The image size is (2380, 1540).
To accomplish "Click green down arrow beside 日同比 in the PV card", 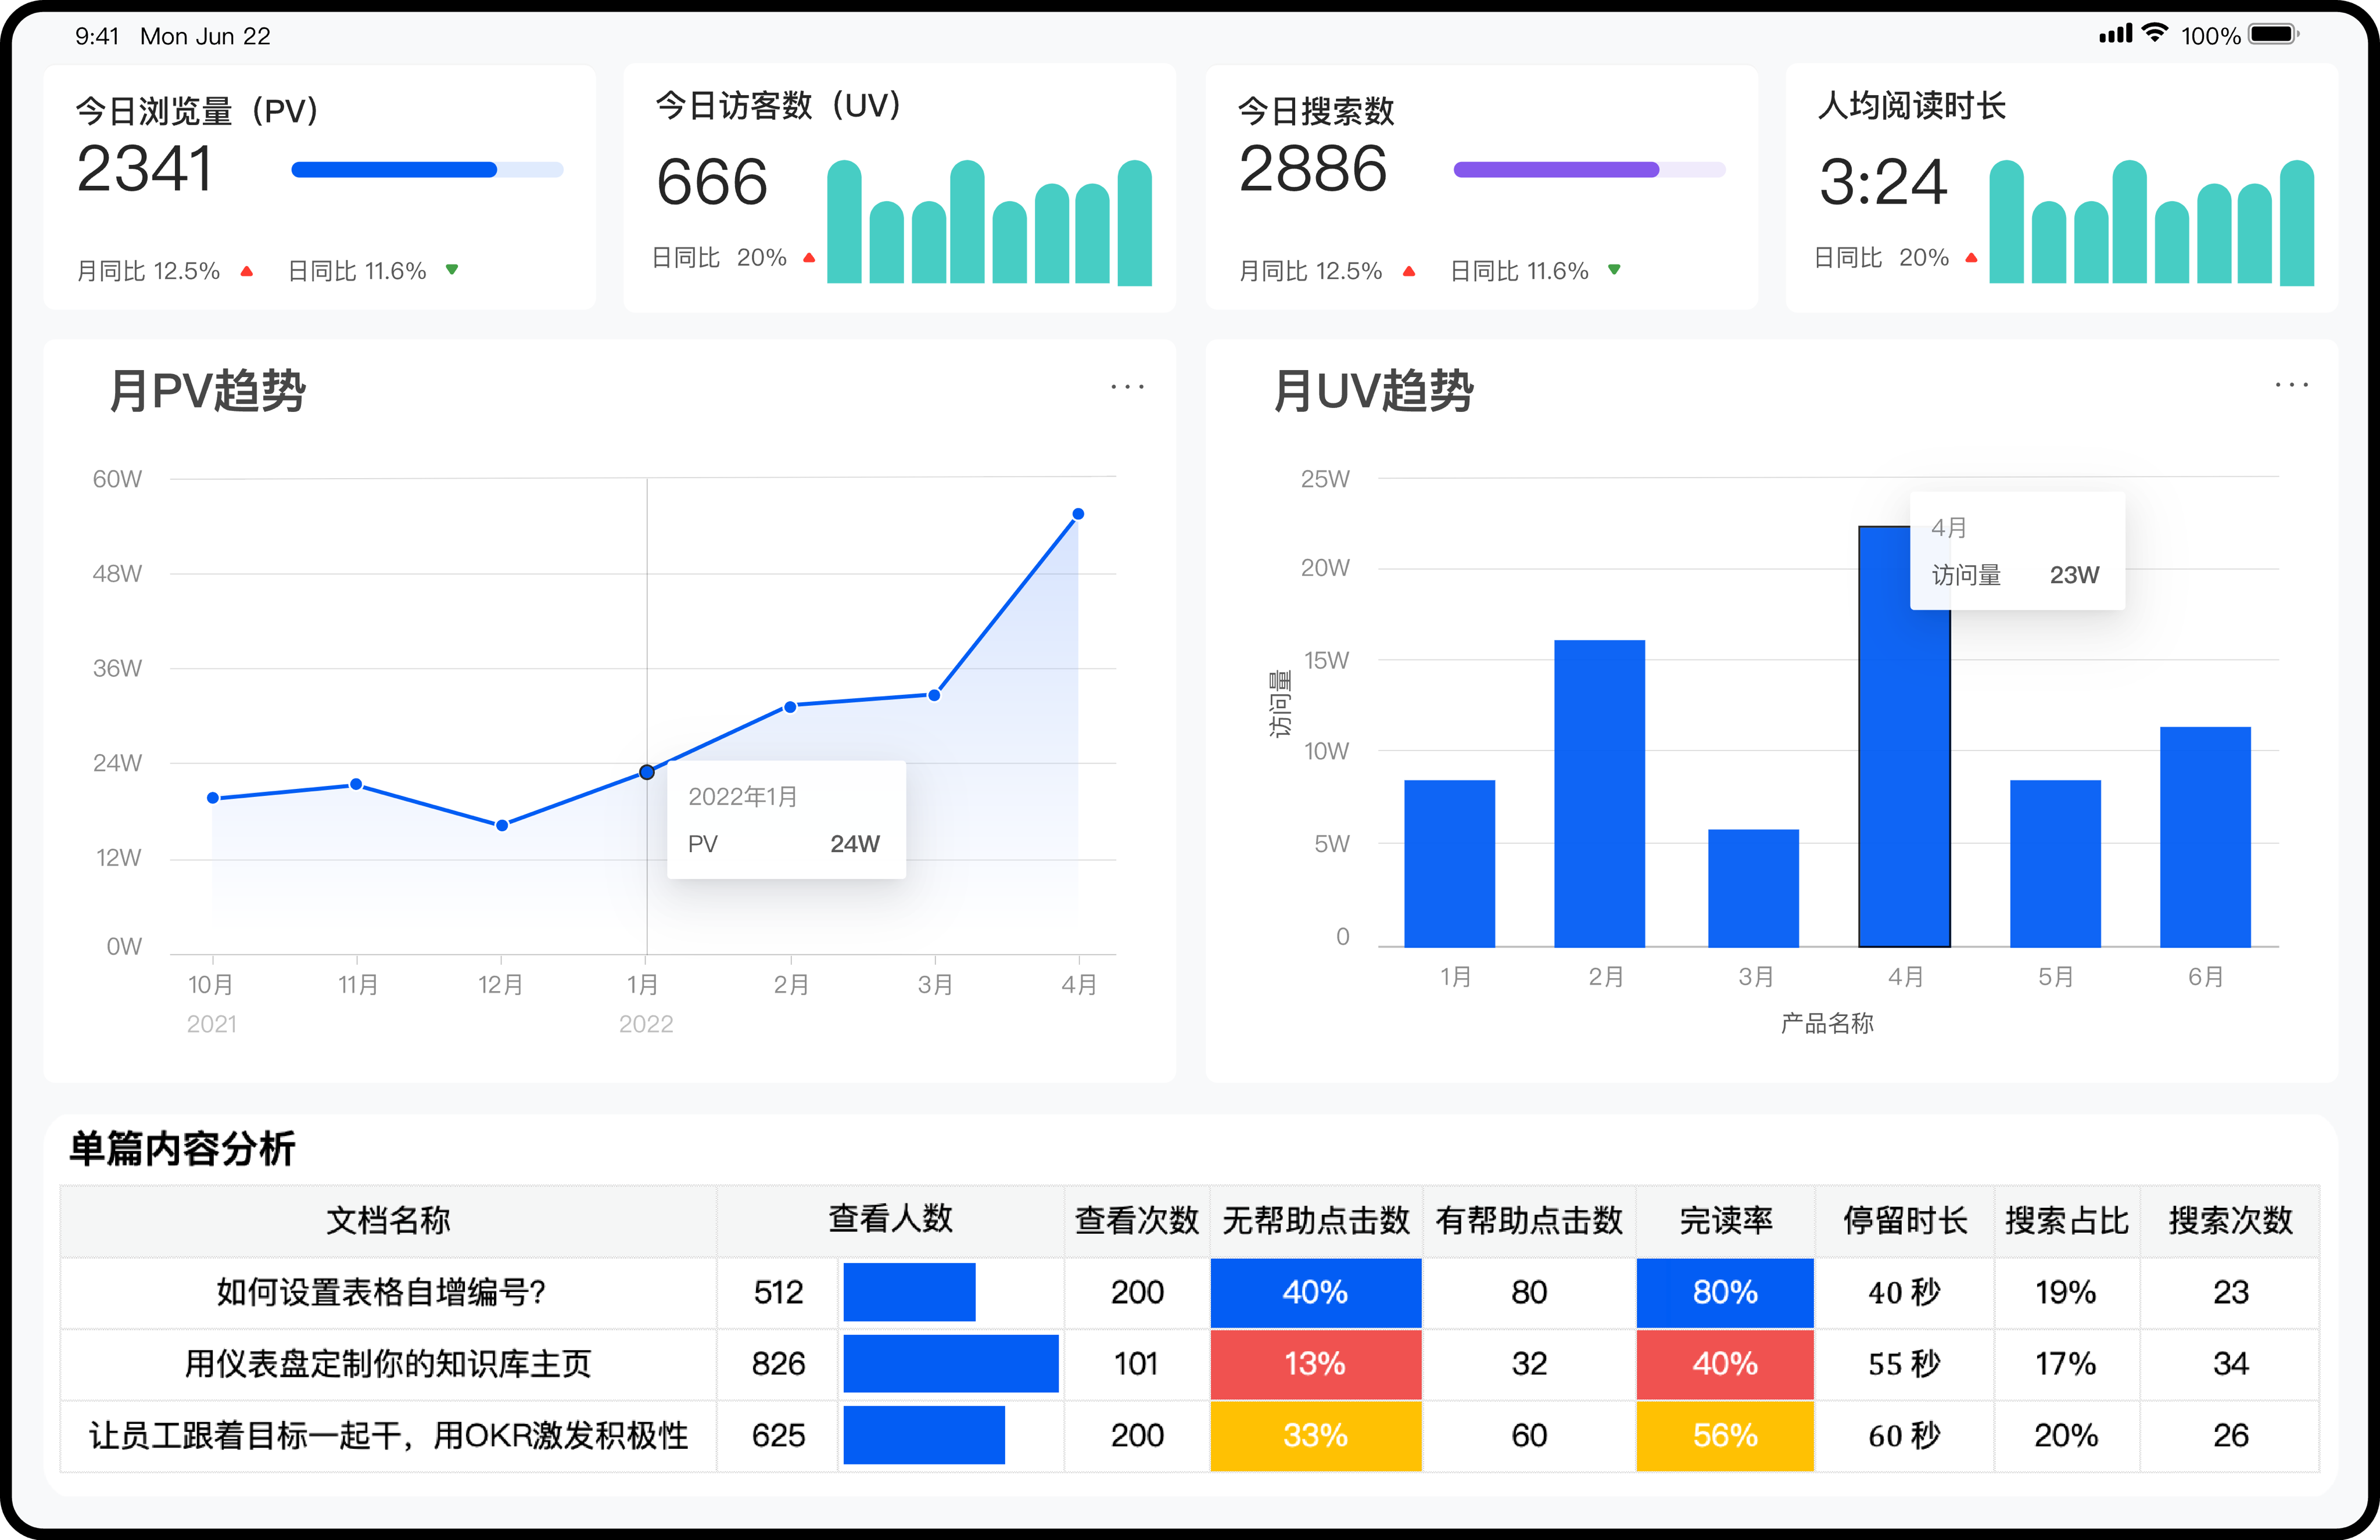I will [x=452, y=269].
